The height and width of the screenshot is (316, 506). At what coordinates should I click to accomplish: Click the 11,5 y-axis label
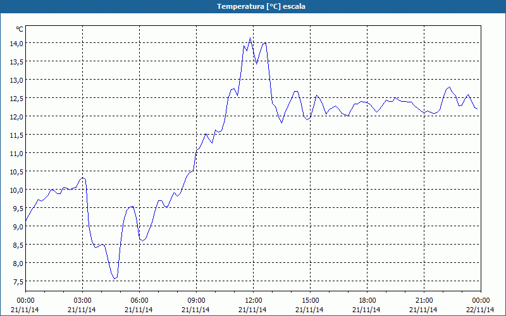point(16,135)
